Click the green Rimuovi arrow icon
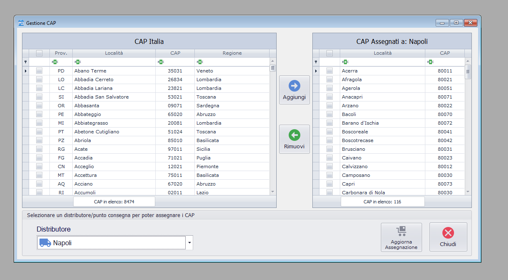 coord(294,135)
